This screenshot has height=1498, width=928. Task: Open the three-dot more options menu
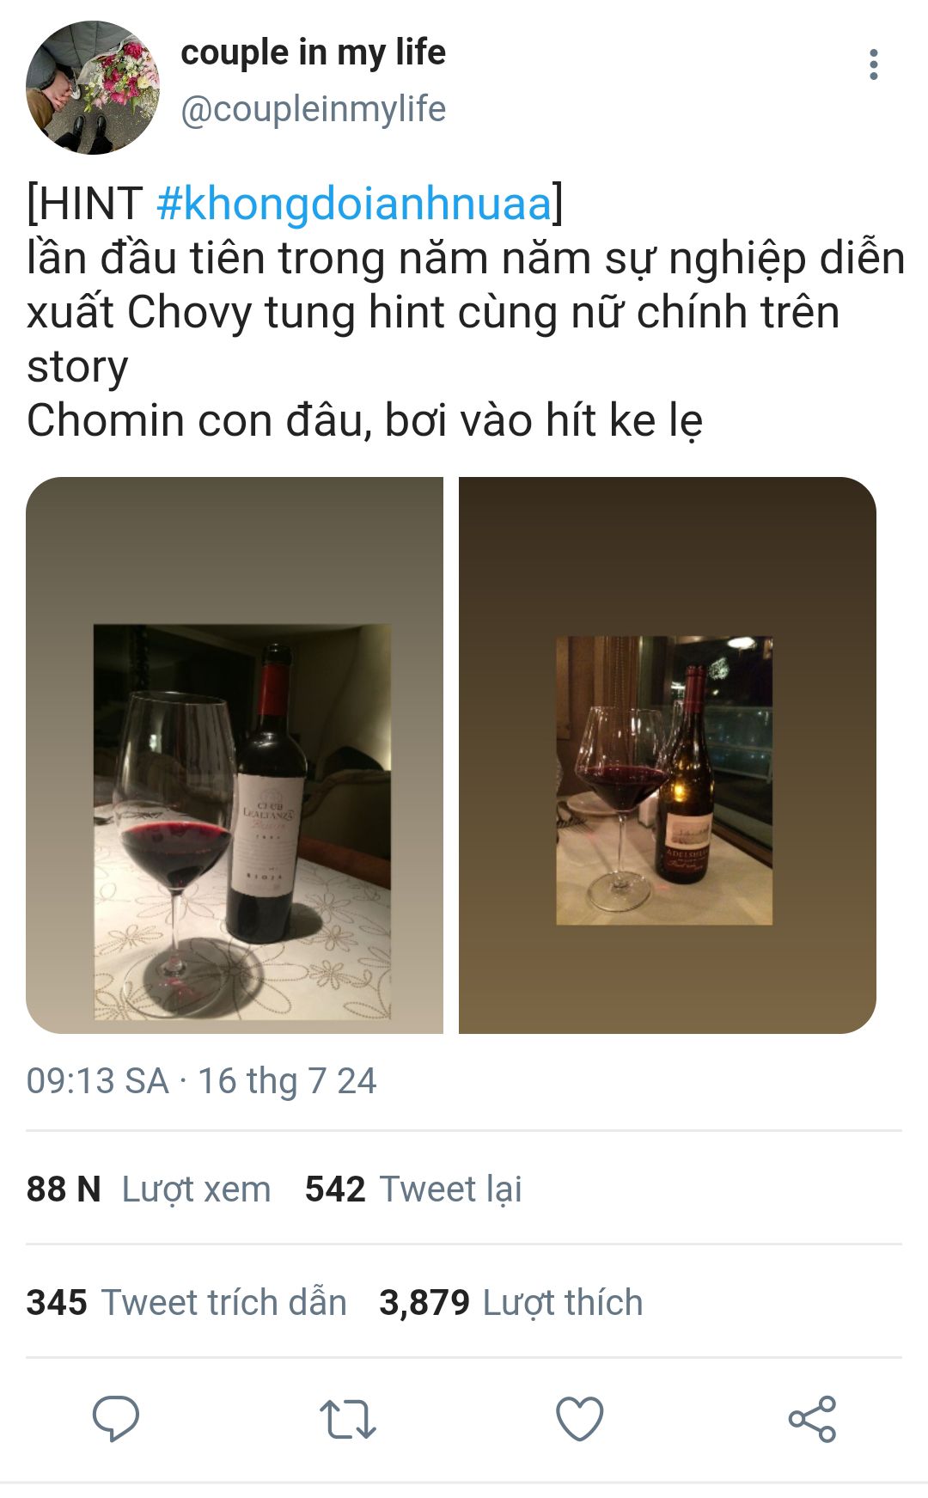(x=873, y=64)
